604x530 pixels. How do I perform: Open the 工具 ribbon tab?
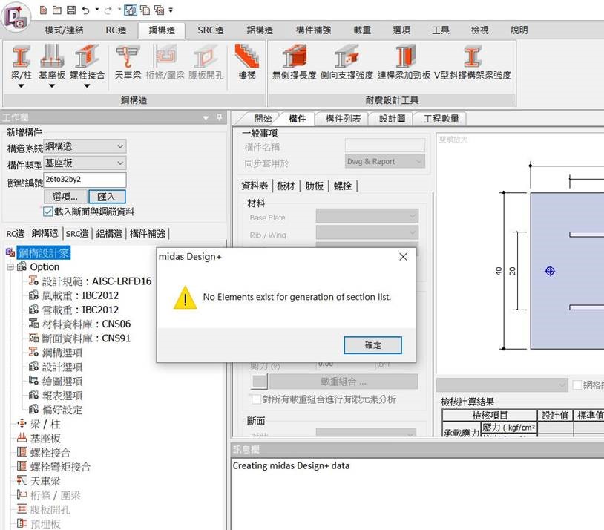click(440, 30)
